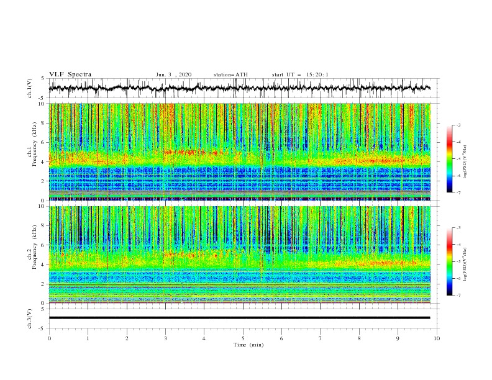Click the 1-minute tick label on the Time axis
492x380 pixels.
[x=88, y=338]
